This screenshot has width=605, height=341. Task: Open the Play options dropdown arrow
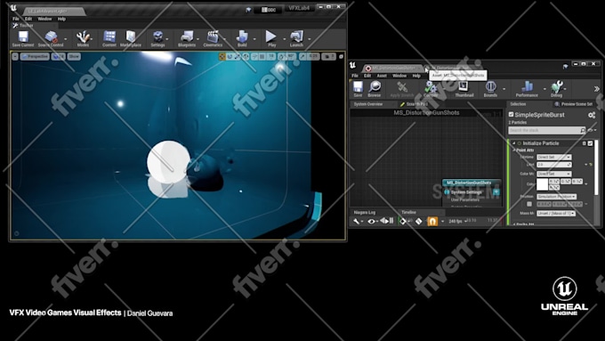click(285, 39)
